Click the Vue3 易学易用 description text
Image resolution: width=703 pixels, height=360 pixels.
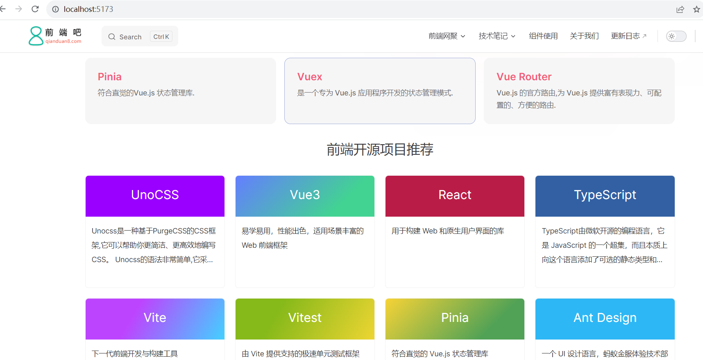(303, 238)
